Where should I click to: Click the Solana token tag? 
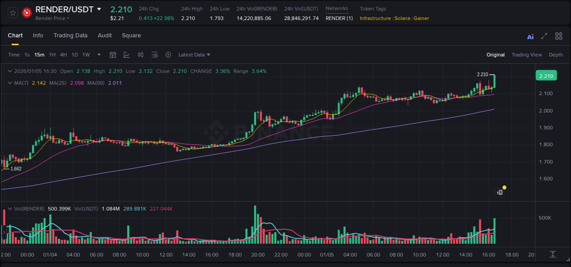pyautogui.click(x=402, y=18)
